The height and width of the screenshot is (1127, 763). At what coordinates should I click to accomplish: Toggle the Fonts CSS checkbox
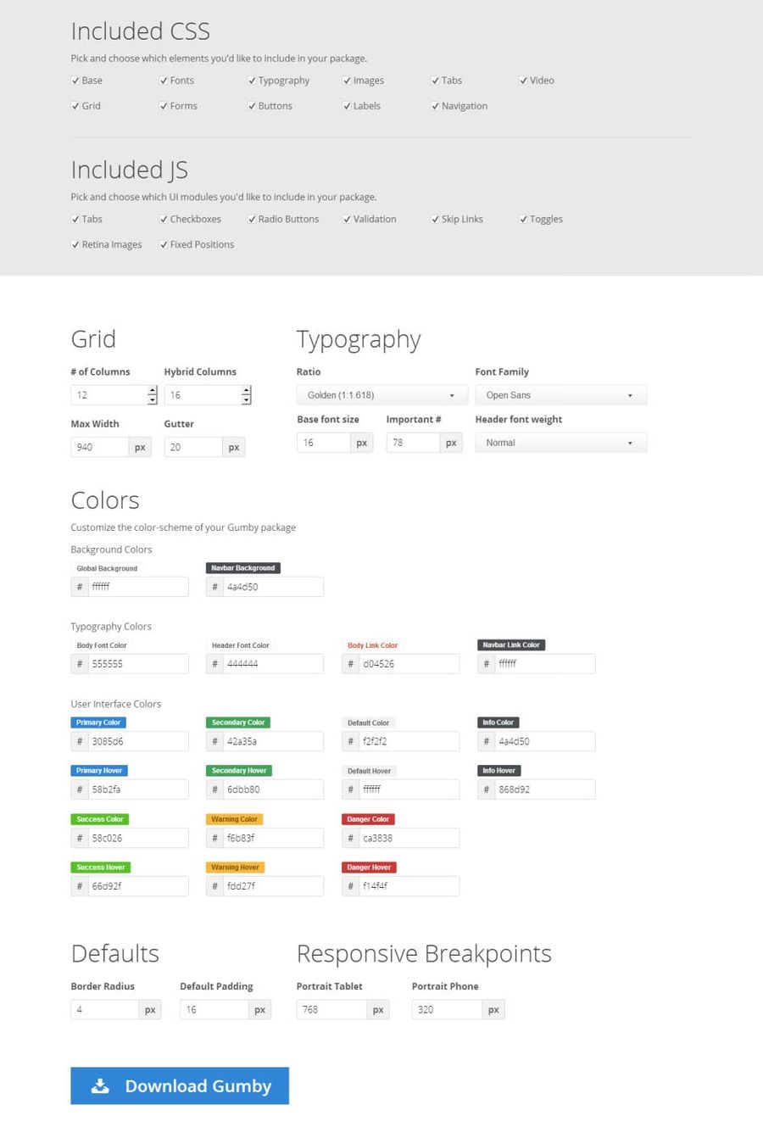coord(164,81)
